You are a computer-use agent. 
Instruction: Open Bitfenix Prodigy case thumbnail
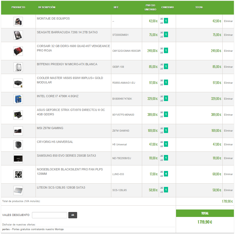click(x=18, y=67)
